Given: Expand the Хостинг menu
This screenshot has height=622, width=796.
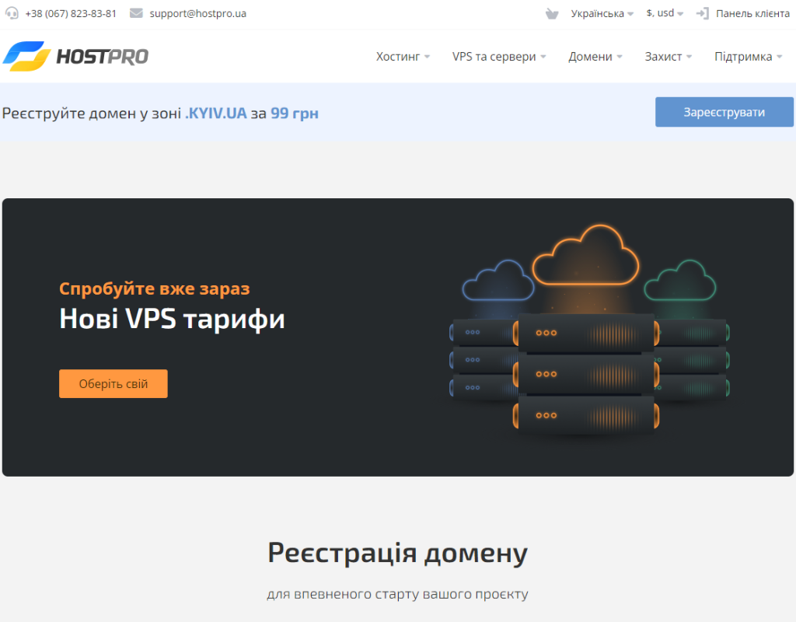Looking at the screenshot, I should click(x=403, y=57).
